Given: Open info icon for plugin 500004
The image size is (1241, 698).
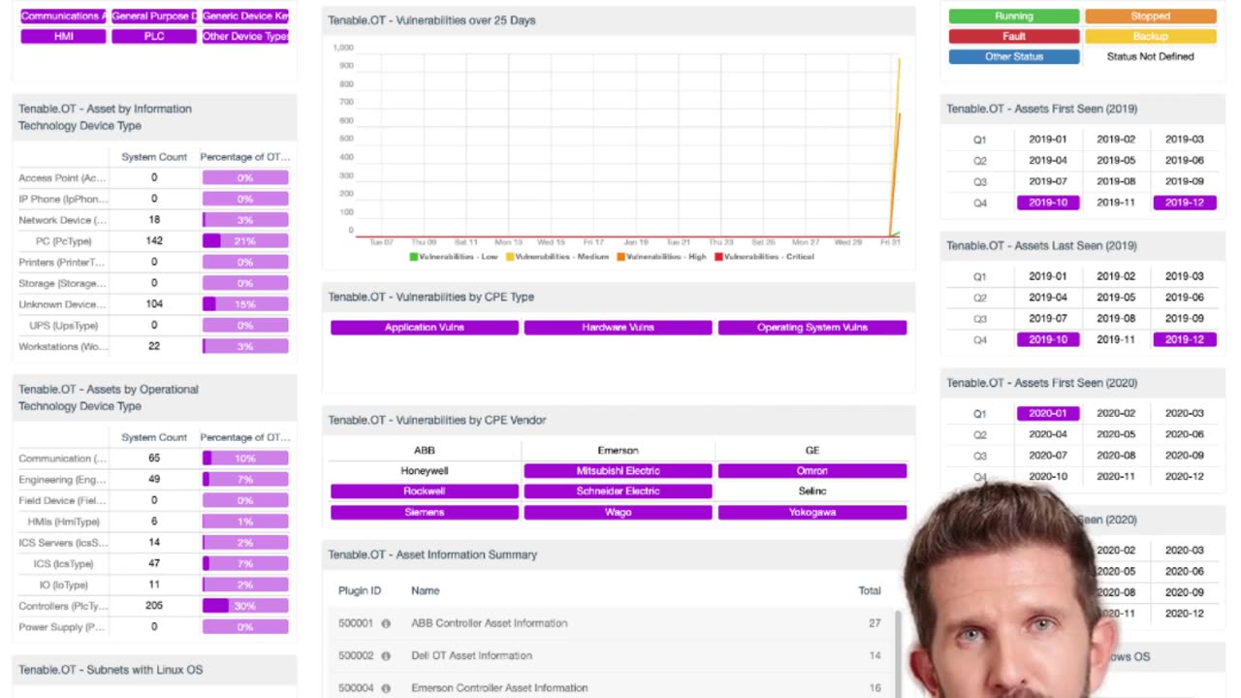Looking at the screenshot, I should coord(386,688).
